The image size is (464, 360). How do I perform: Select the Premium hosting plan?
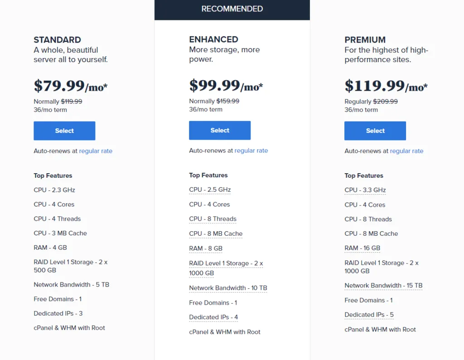pos(375,131)
